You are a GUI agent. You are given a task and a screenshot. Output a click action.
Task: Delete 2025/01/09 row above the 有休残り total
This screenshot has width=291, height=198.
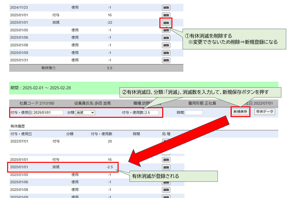[166, 53]
